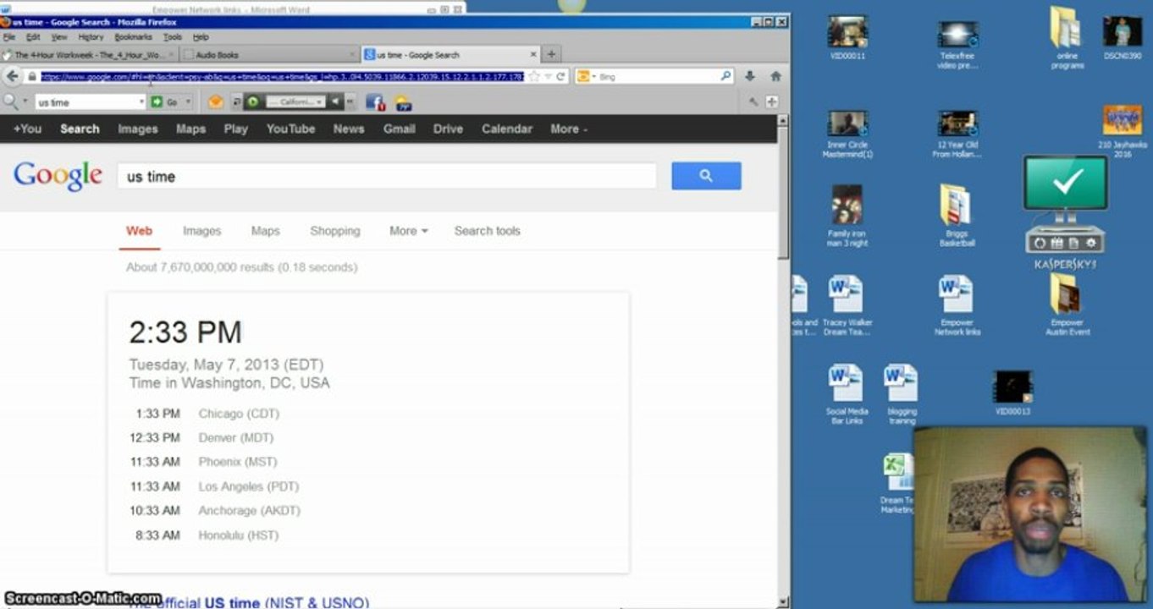The width and height of the screenshot is (1153, 609).
Task: Open the Tracey Walker Dream Tea... document
Action: [x=847, y=305]
